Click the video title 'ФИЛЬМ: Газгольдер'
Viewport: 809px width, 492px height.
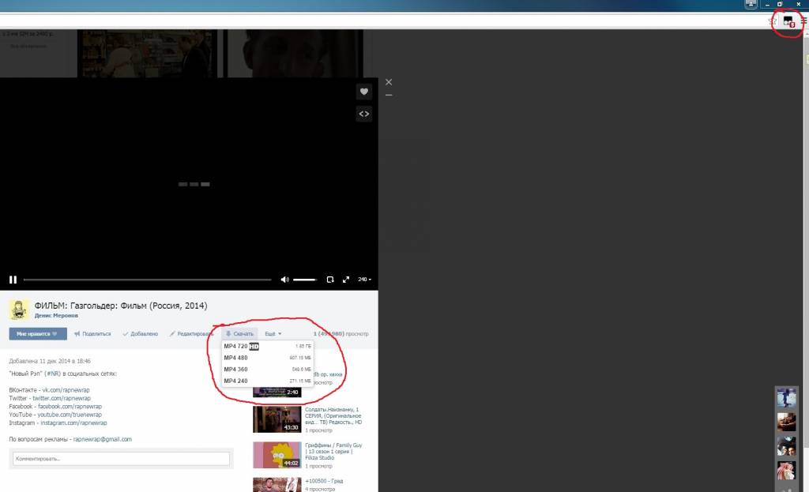tap(121, 306)
